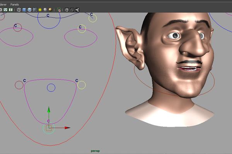The width and height of the screenshot is (232, 154).
Task: Select the yellow mouth corner circle control
Action: [x=82, y=85]
